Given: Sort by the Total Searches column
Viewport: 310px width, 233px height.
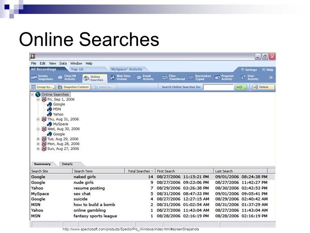Looking at the screenshot, I should 140,171.
